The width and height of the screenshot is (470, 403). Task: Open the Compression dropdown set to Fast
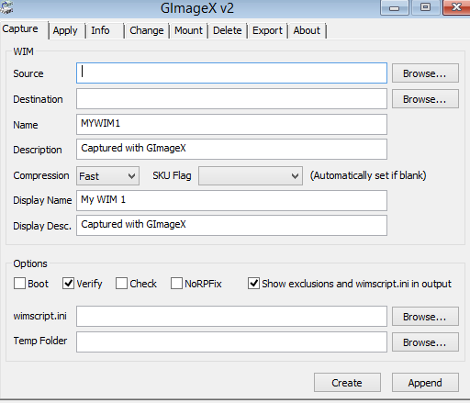click(x=107, y=176)
